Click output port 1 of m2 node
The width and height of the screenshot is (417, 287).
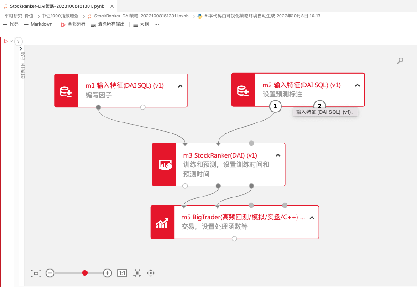coord(275,106)
